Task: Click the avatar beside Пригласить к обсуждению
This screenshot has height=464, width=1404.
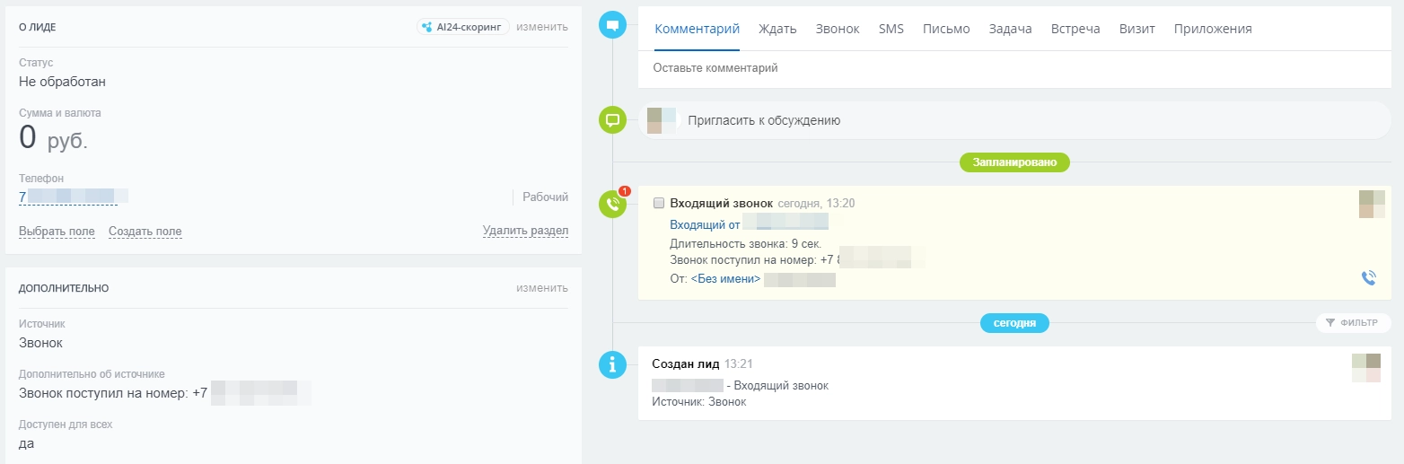Action: 662,120
